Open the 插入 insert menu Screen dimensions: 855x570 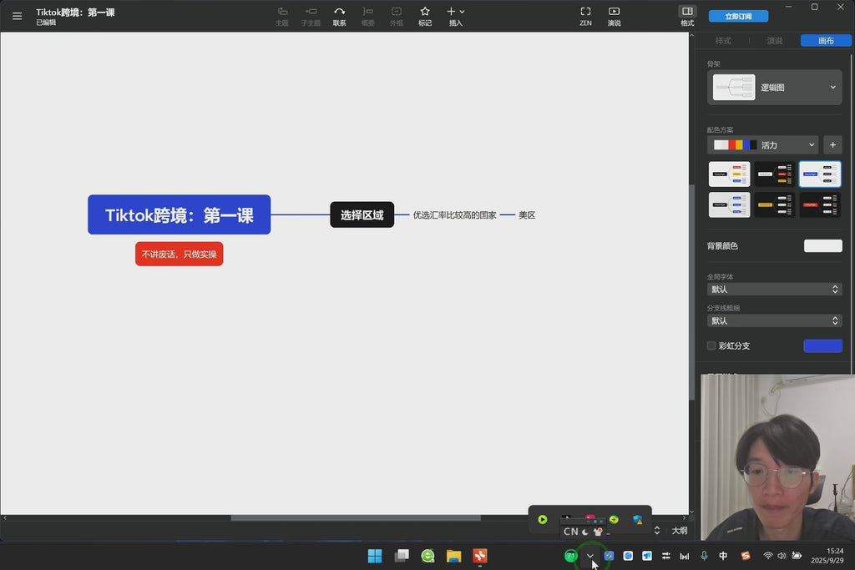click(x=455, y=12)
